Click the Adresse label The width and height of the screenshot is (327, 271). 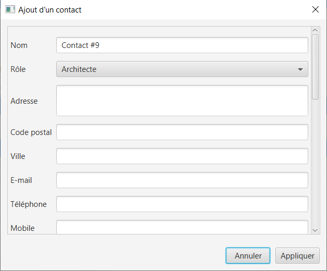24,101
